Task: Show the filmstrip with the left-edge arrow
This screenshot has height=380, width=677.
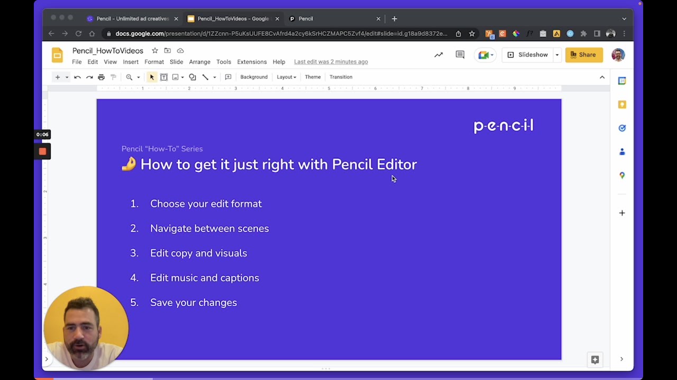Action: tap(47, 359)
